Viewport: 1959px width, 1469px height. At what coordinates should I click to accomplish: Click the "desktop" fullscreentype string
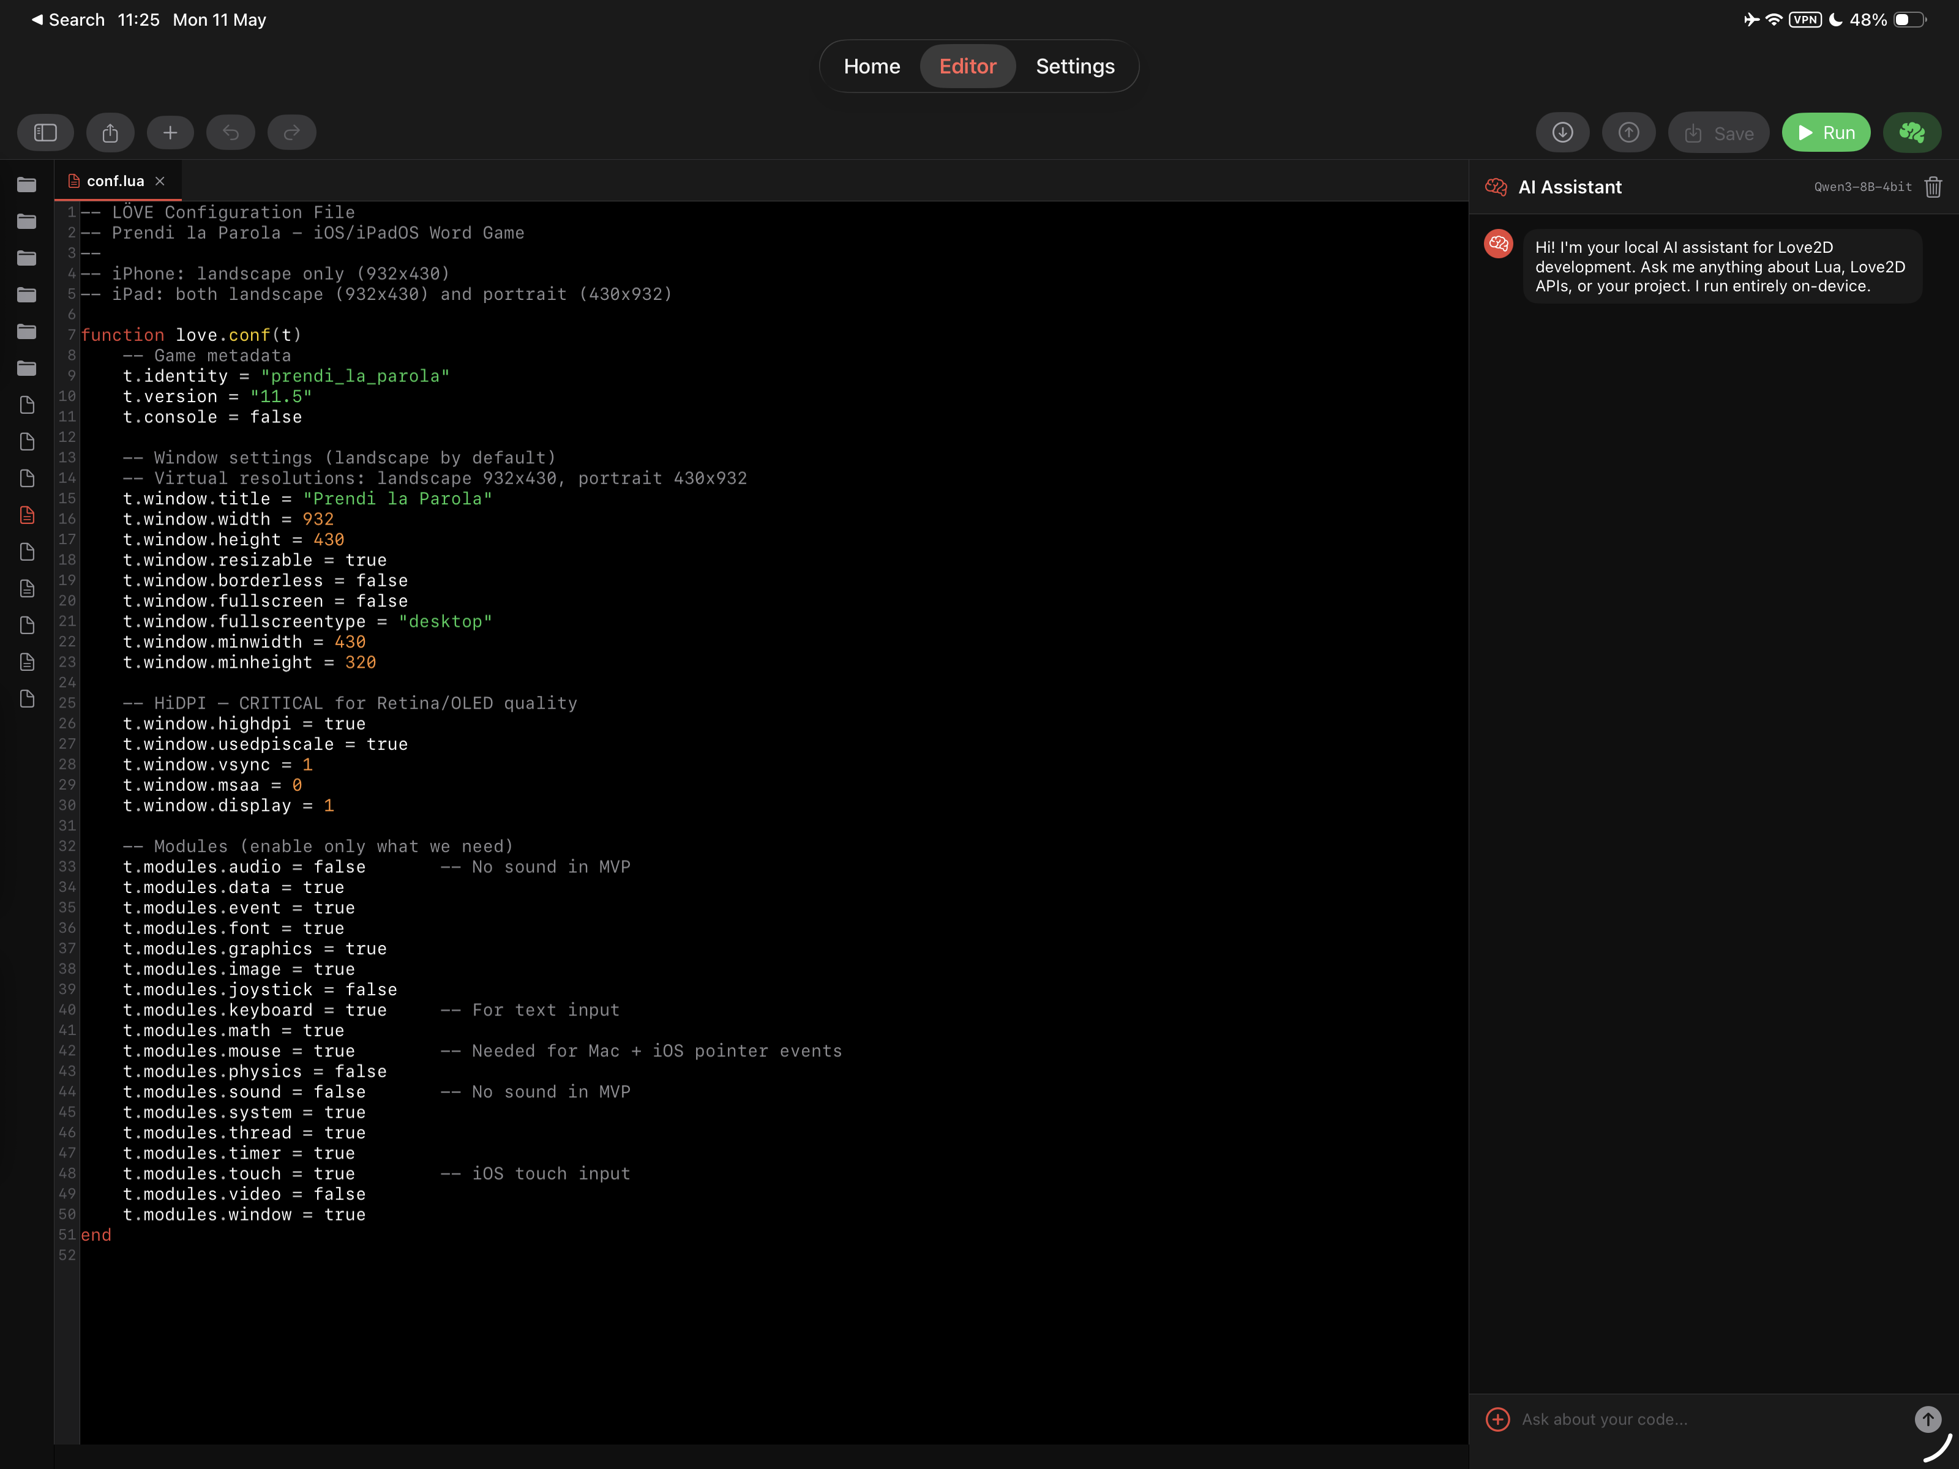tap(444, 622)
